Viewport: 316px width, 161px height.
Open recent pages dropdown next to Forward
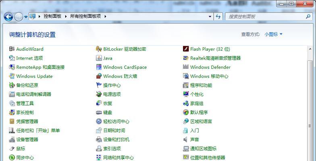coord(26,17)
